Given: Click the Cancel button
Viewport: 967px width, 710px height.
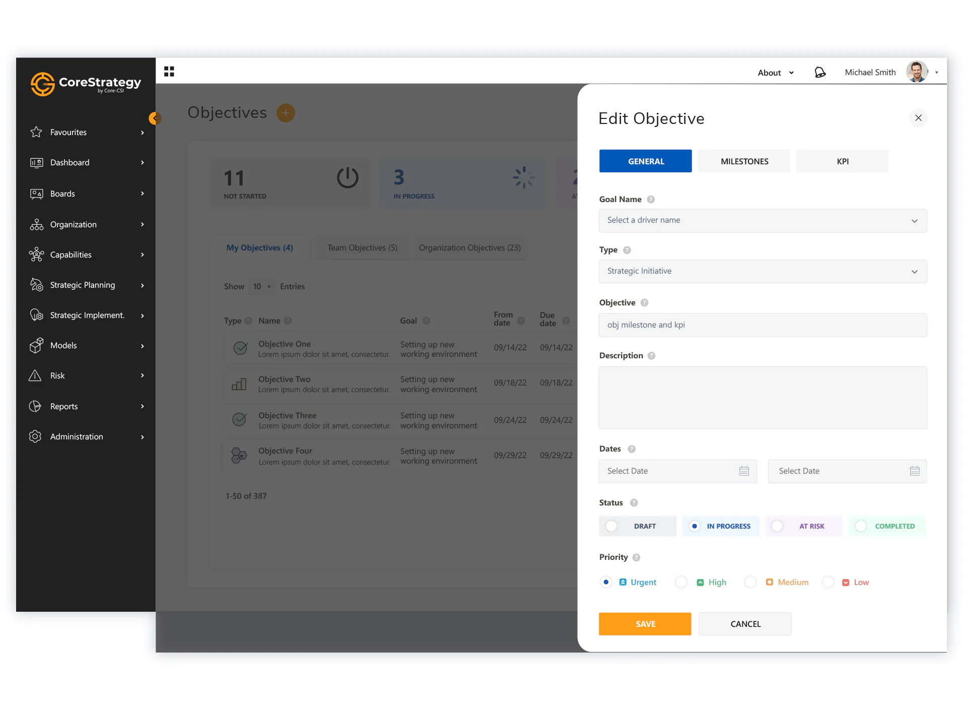Looking at the screenshot, I should (x=745, y=624).
